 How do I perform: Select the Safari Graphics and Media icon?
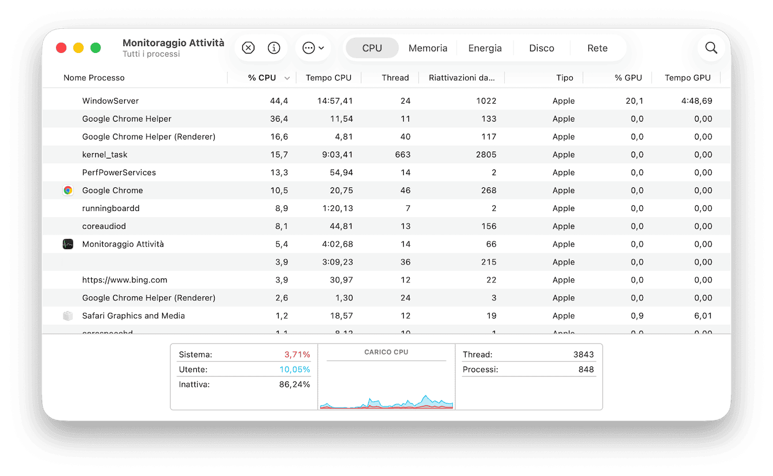coord(68,316)
